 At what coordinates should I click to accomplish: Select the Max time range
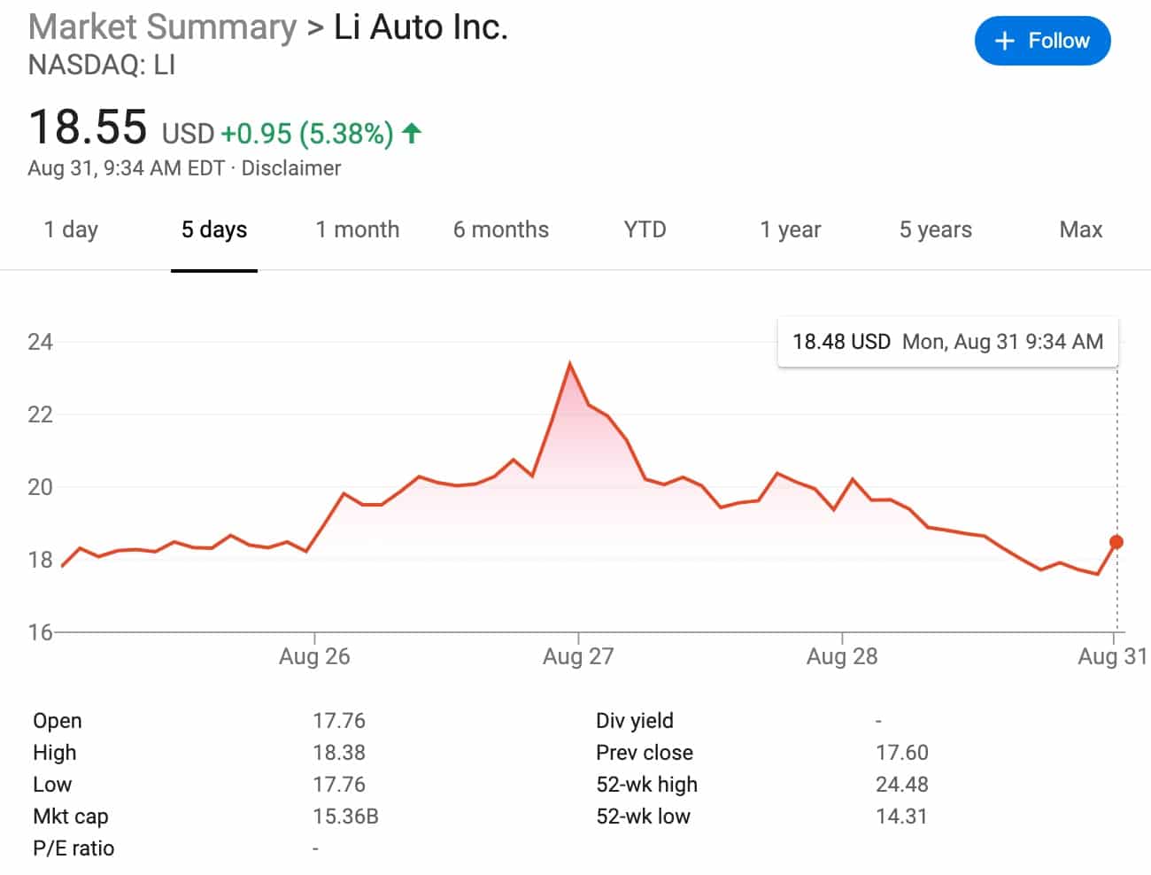(x=1080, y=229)
